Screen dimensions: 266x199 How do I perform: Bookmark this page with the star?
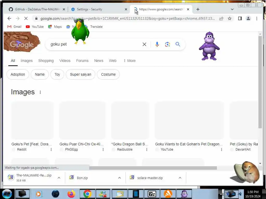tap(230, 18)
